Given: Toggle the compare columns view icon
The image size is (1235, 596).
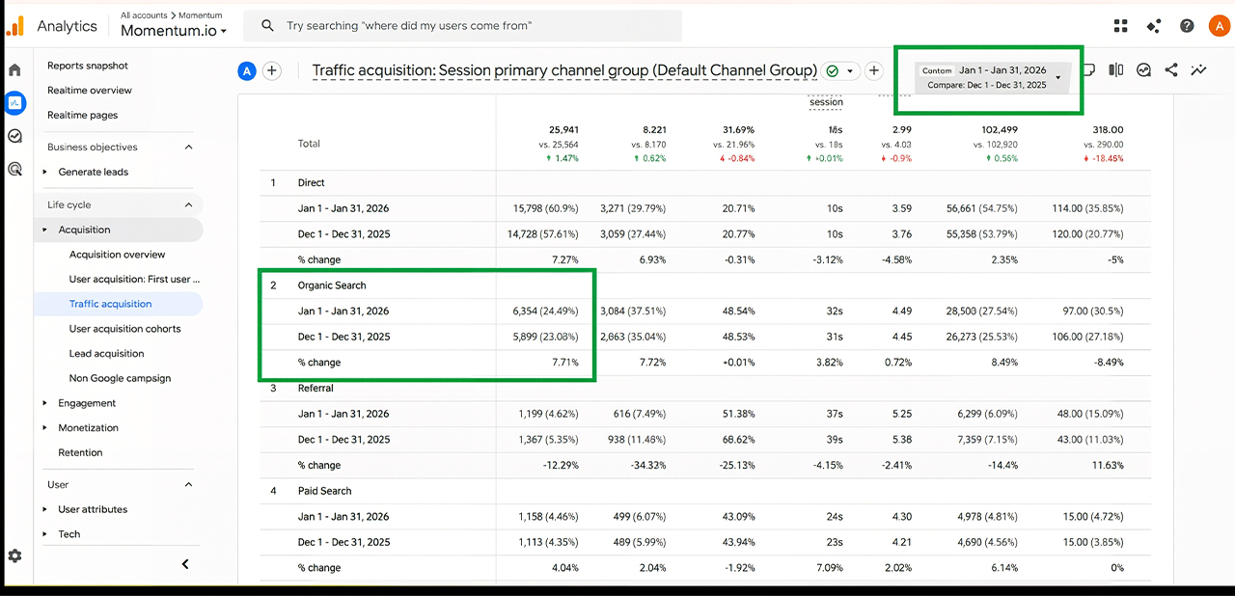Looking at the screenshot, I should click(x=1116, y=70).
